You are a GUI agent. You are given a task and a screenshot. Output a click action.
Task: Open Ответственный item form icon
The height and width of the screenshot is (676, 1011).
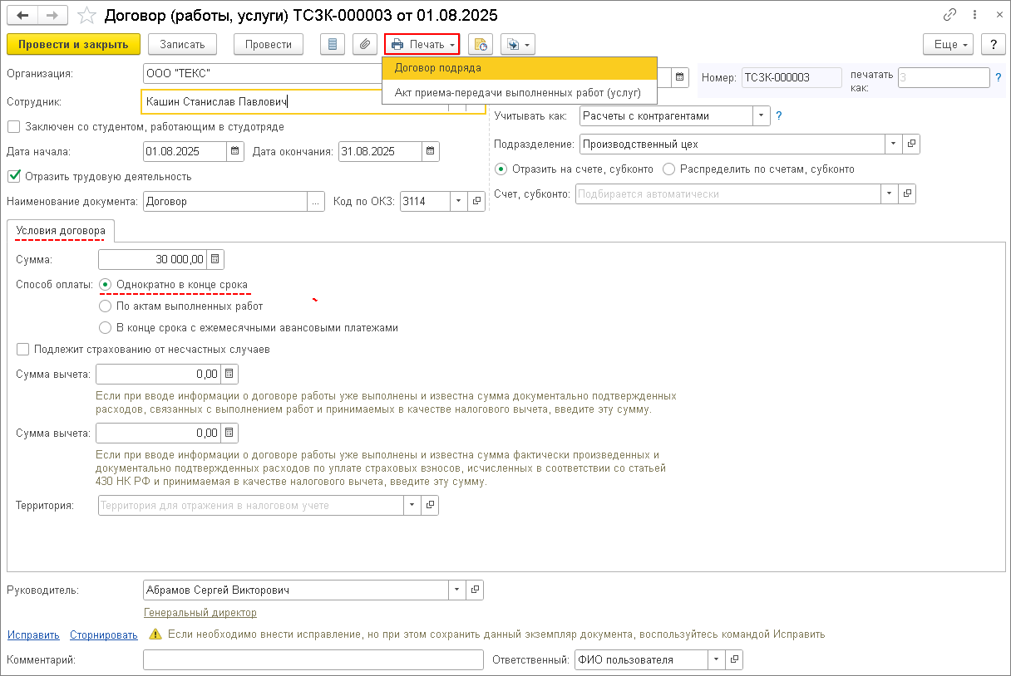(x=734, y=659)
